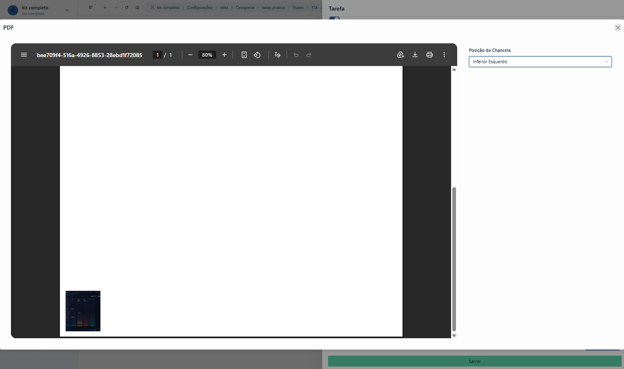This screenshot has width=624, height=369.
Task: Expand the kis completo account dropdown
Action: click(67, 10)
